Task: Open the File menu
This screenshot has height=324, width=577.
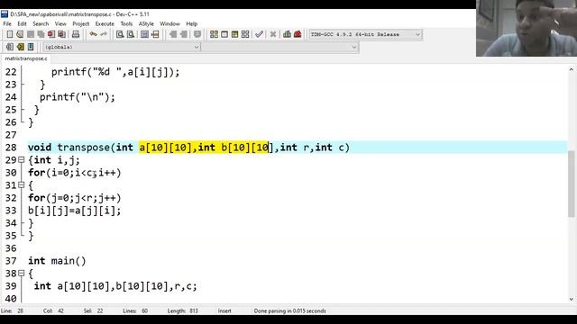Action: tap(7, 24)
